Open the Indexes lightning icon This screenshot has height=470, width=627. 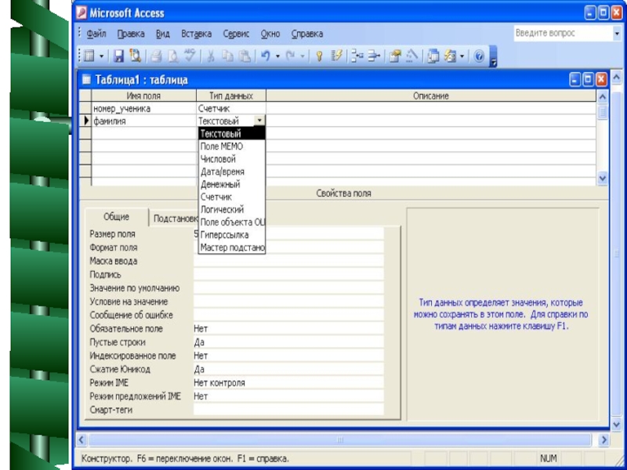pos(337,56)
